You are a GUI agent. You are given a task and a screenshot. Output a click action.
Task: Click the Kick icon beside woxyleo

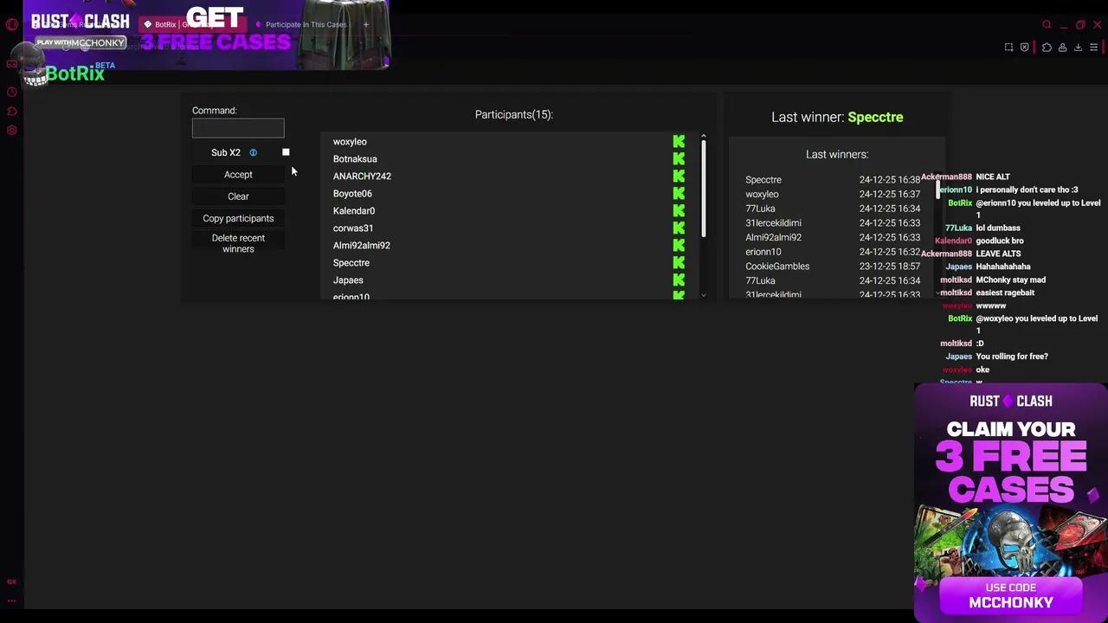(x=679, y=141)
